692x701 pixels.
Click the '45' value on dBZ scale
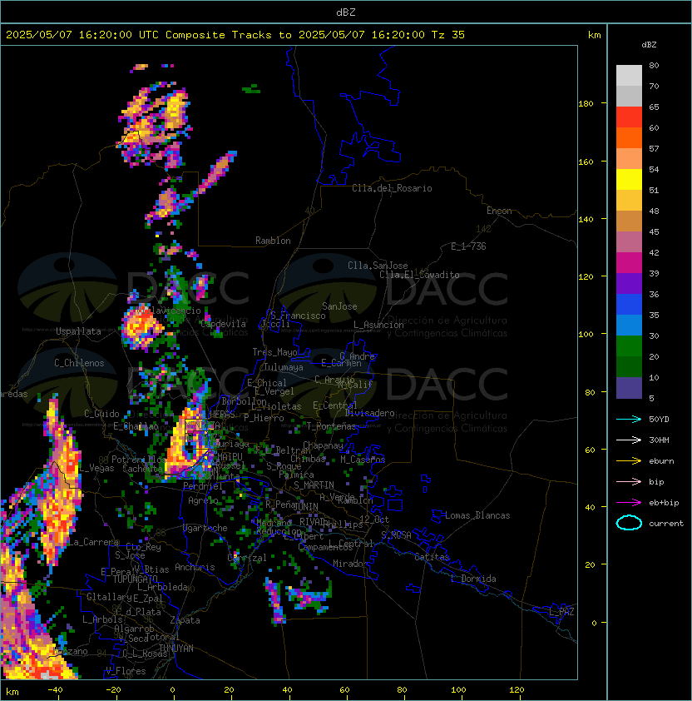(x=654, y=231)
